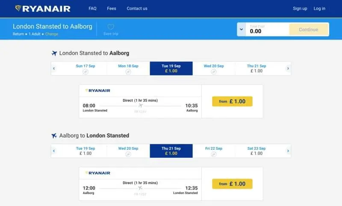Click the Continue button
342x206 pixels.
309,29
